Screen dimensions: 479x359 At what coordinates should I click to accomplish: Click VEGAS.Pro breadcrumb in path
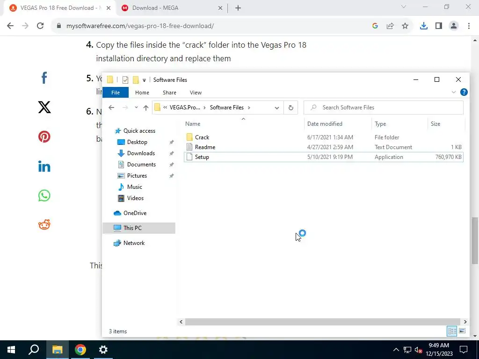[x=185, y=108]
